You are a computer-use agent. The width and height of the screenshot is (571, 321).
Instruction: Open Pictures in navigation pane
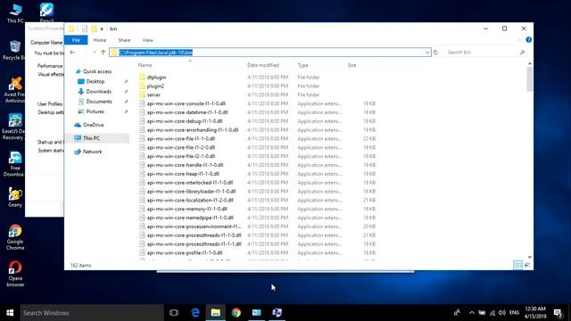click(x=95, y=111)
